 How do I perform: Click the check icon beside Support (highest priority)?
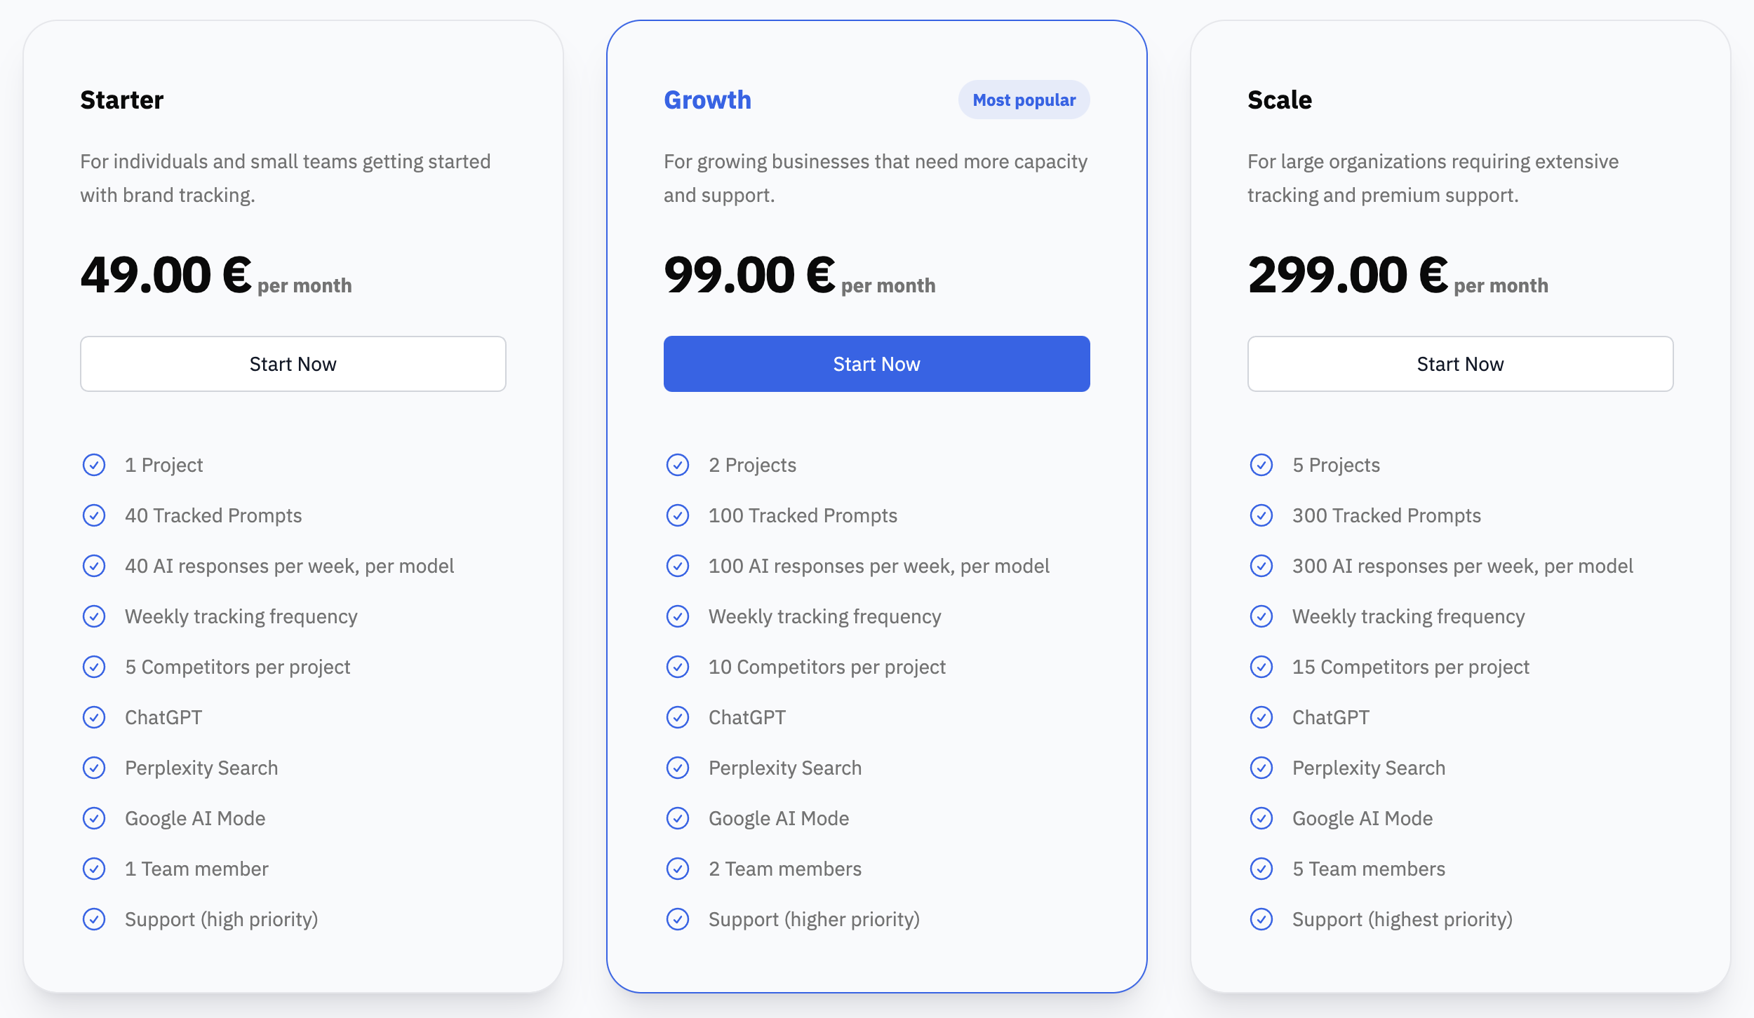click(x=1261, y=919)
